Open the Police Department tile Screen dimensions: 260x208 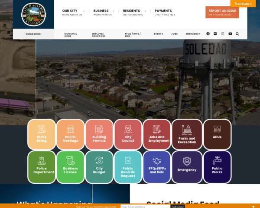[x=42, y=167]
